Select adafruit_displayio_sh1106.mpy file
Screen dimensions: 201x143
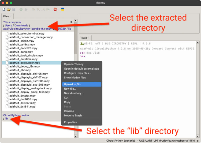point(28,74)
